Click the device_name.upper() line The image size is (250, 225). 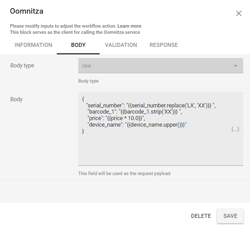[x=137, y=125]
